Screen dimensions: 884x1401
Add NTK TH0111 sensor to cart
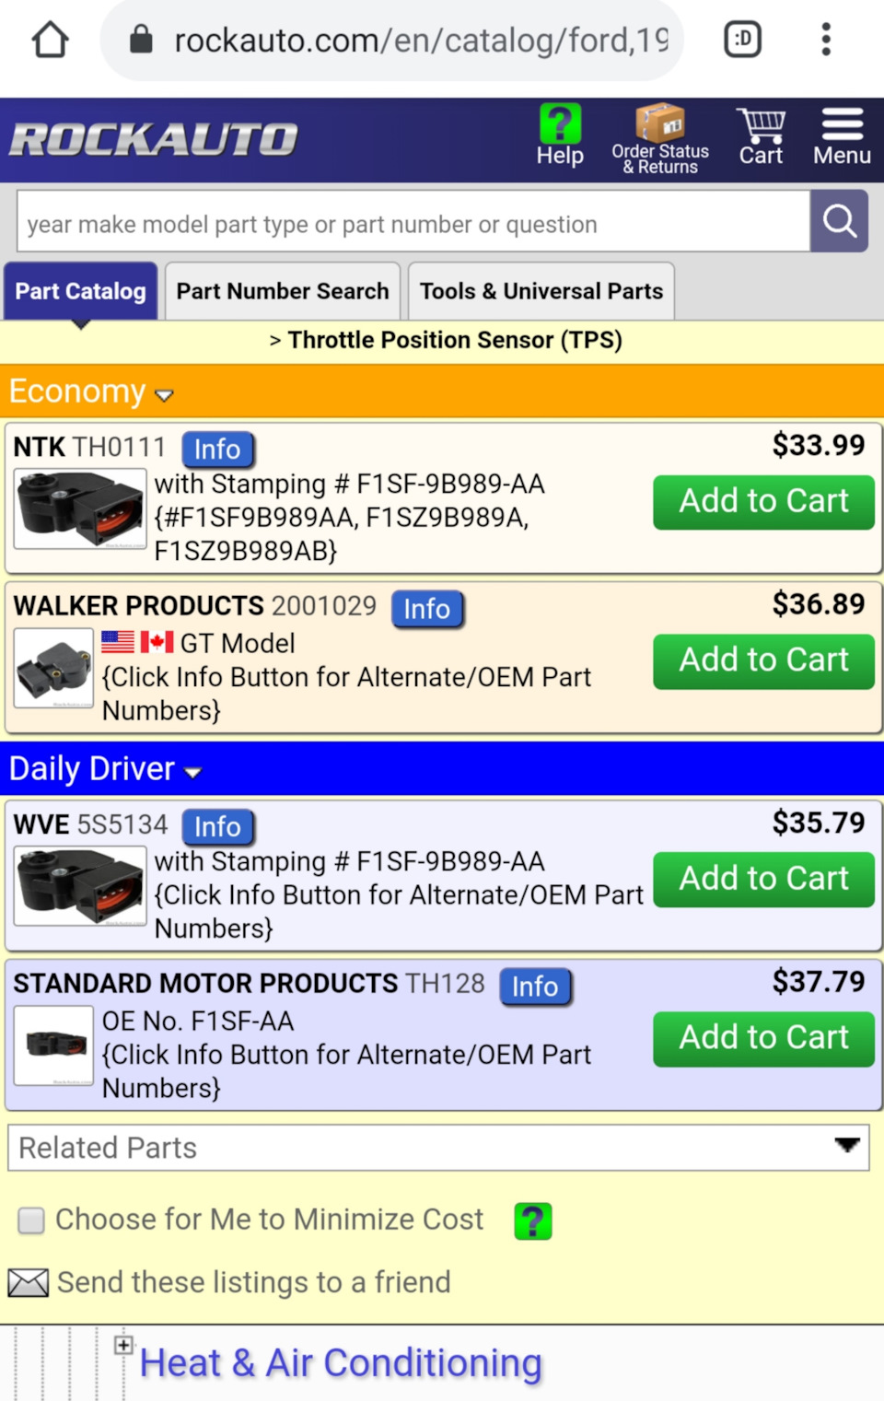click(x=763, y=501)
